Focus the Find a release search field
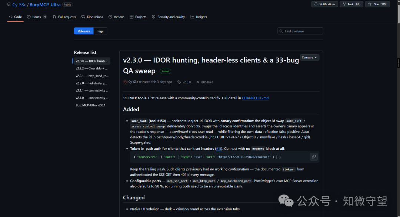400x217 pixels. point(300,31)
